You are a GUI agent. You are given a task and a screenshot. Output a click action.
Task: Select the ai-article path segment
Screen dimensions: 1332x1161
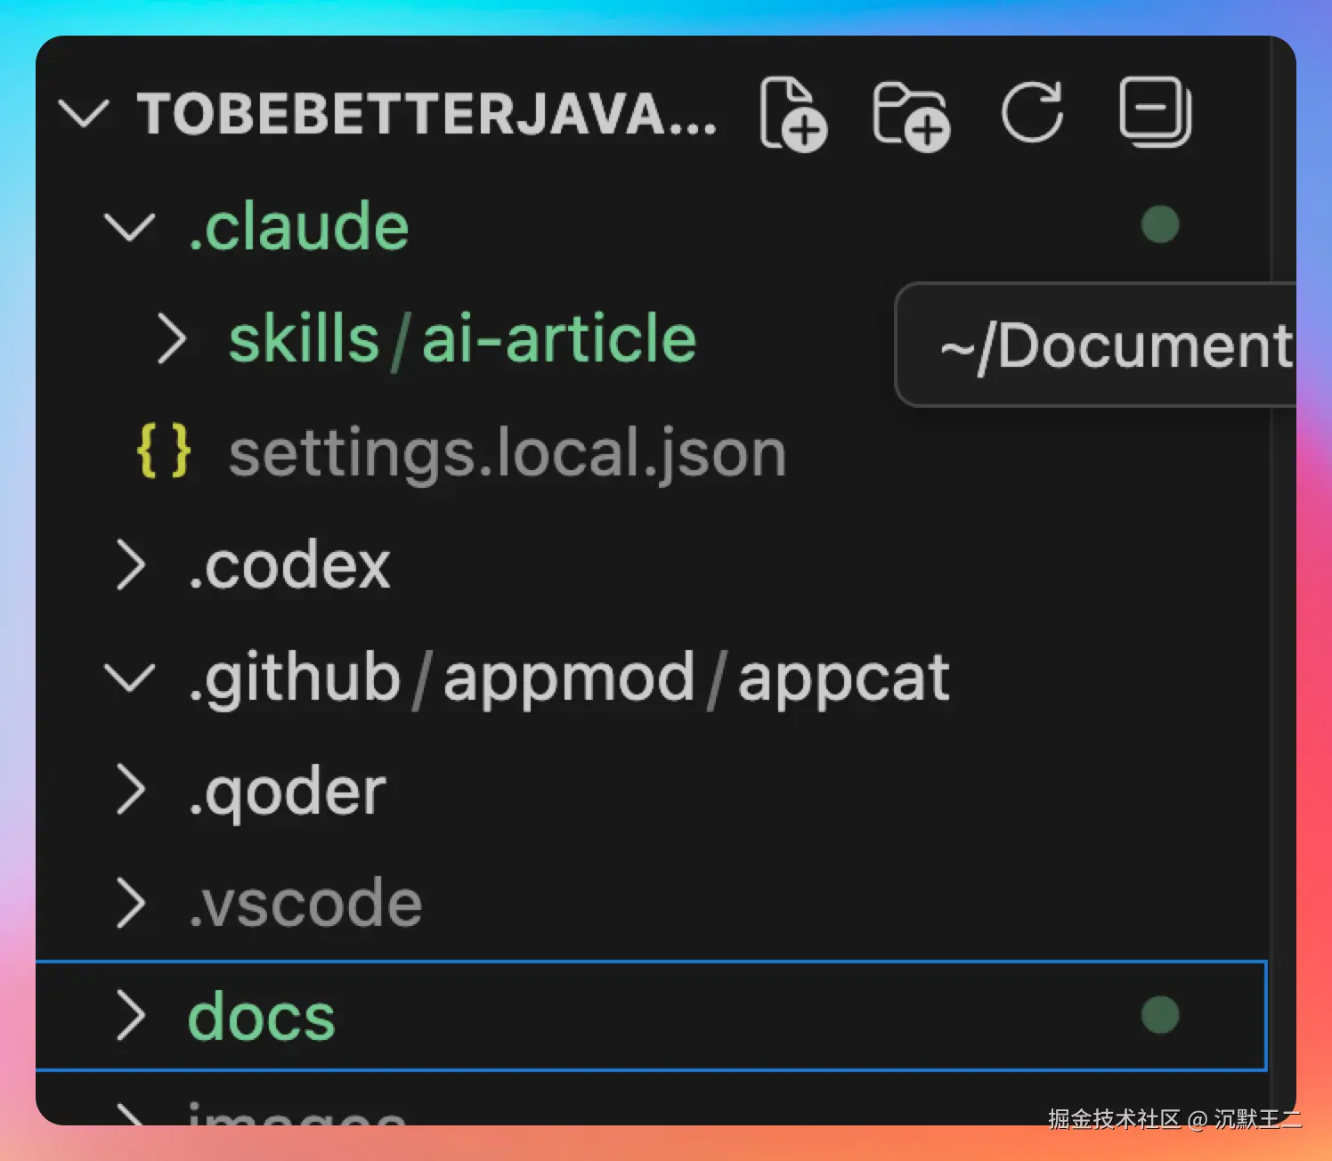558,339
